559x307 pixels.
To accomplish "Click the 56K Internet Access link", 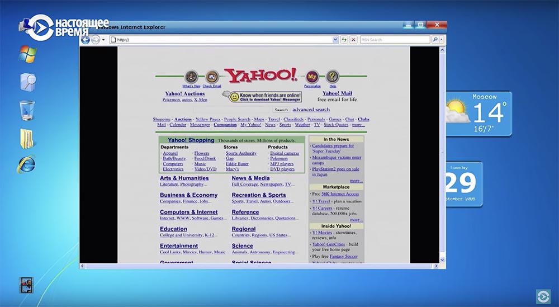I will 340,193.
